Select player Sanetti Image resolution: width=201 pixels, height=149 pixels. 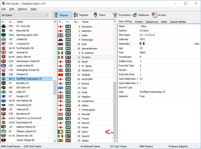[85, 136]
